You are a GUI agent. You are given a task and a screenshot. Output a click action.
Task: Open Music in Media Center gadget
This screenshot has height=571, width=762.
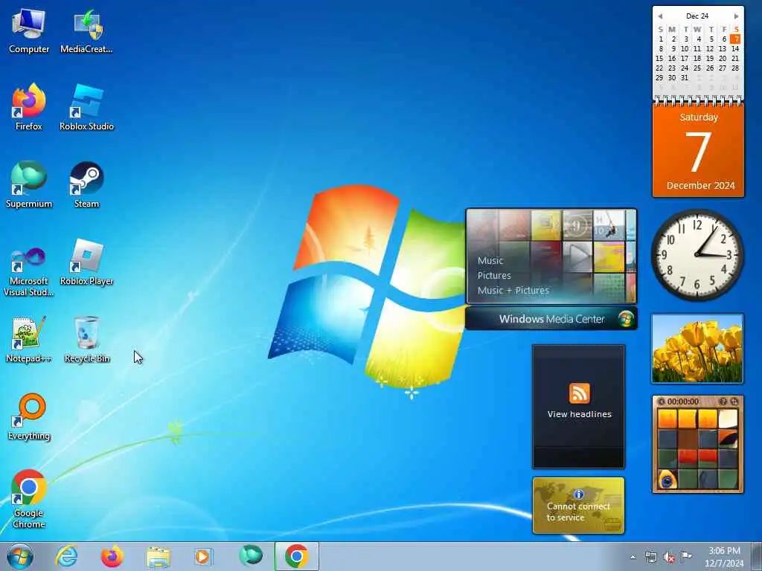(x=490, y=261)
